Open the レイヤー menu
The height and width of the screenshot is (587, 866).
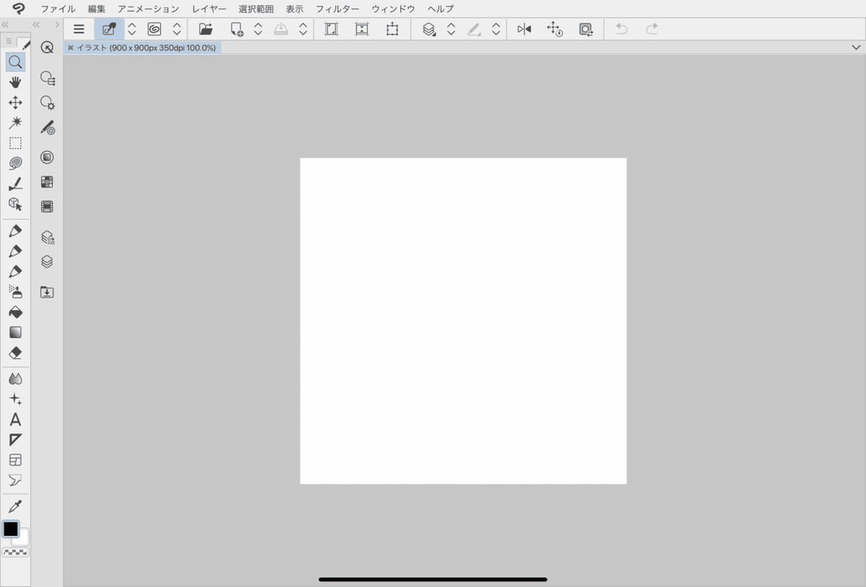click(x=209, y=9)
